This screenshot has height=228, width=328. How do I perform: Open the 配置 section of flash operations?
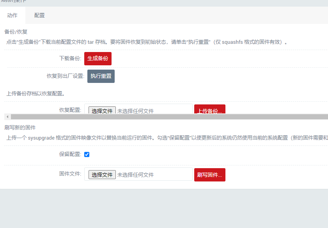coord(39,15)
